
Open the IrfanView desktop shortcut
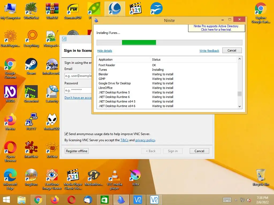click(x=31, y=149)
